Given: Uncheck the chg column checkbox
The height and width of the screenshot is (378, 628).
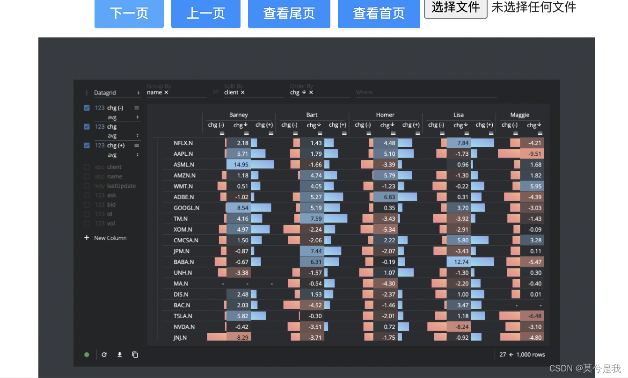Looking at the screenshot, I should point(87,127).
